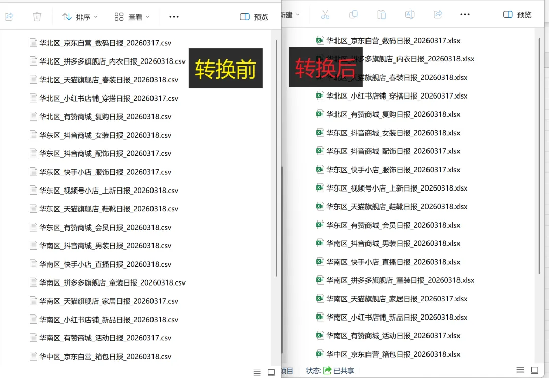The height and width of the screenshot is (378, 549).
Task: Select 华东区_视频号小店_上新日报_20260318.csv
Action: click(x=104, y=191)
